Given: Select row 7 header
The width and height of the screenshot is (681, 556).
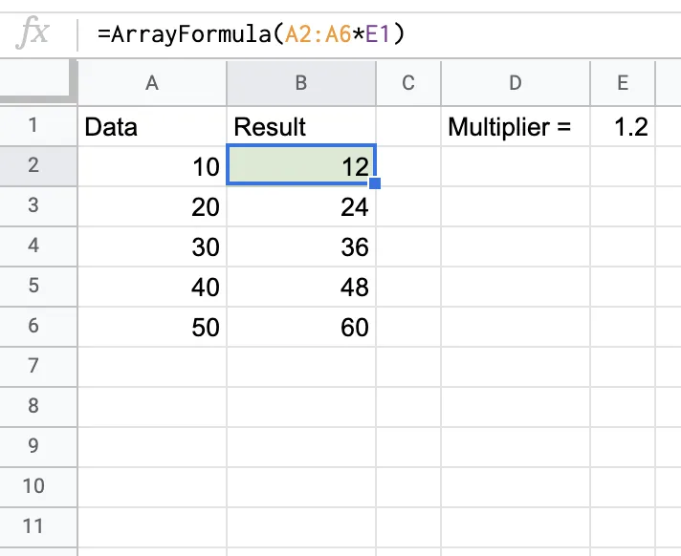Looking at the screenshot, I should 34,366.
